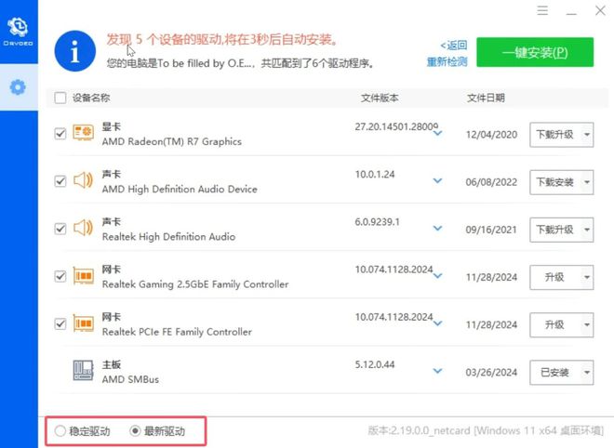The image size is (614, 448).
Task: Click the DRVCEO logo icon in sidebar
Action: [18, 32]
